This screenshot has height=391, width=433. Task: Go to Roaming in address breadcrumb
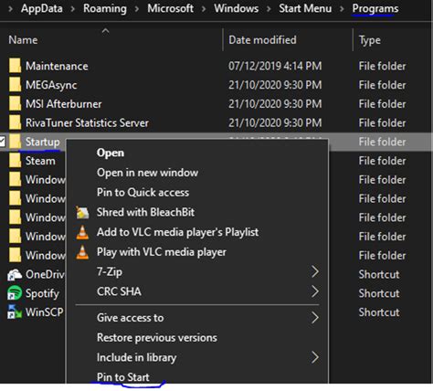point(105,8)
